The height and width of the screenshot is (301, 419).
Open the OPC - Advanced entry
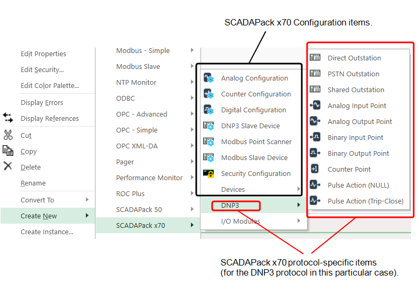click(142, 114)
